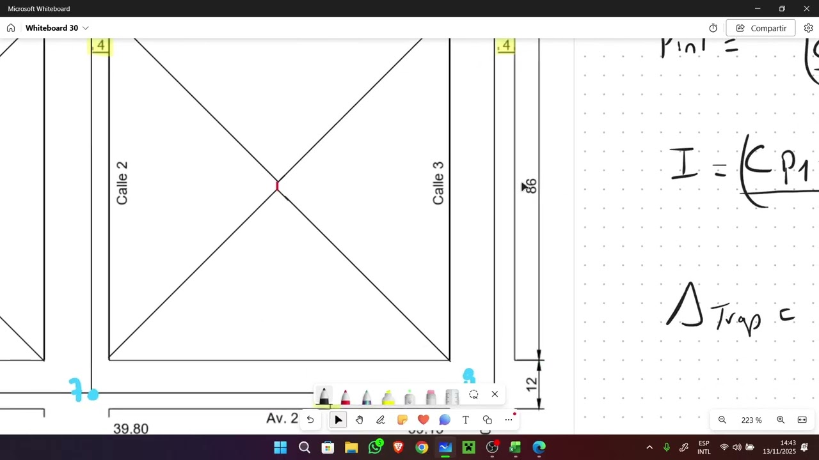Open Brave browser from taskbar
819x460 pixels.
pyautogui.click(x=398, y=447)
